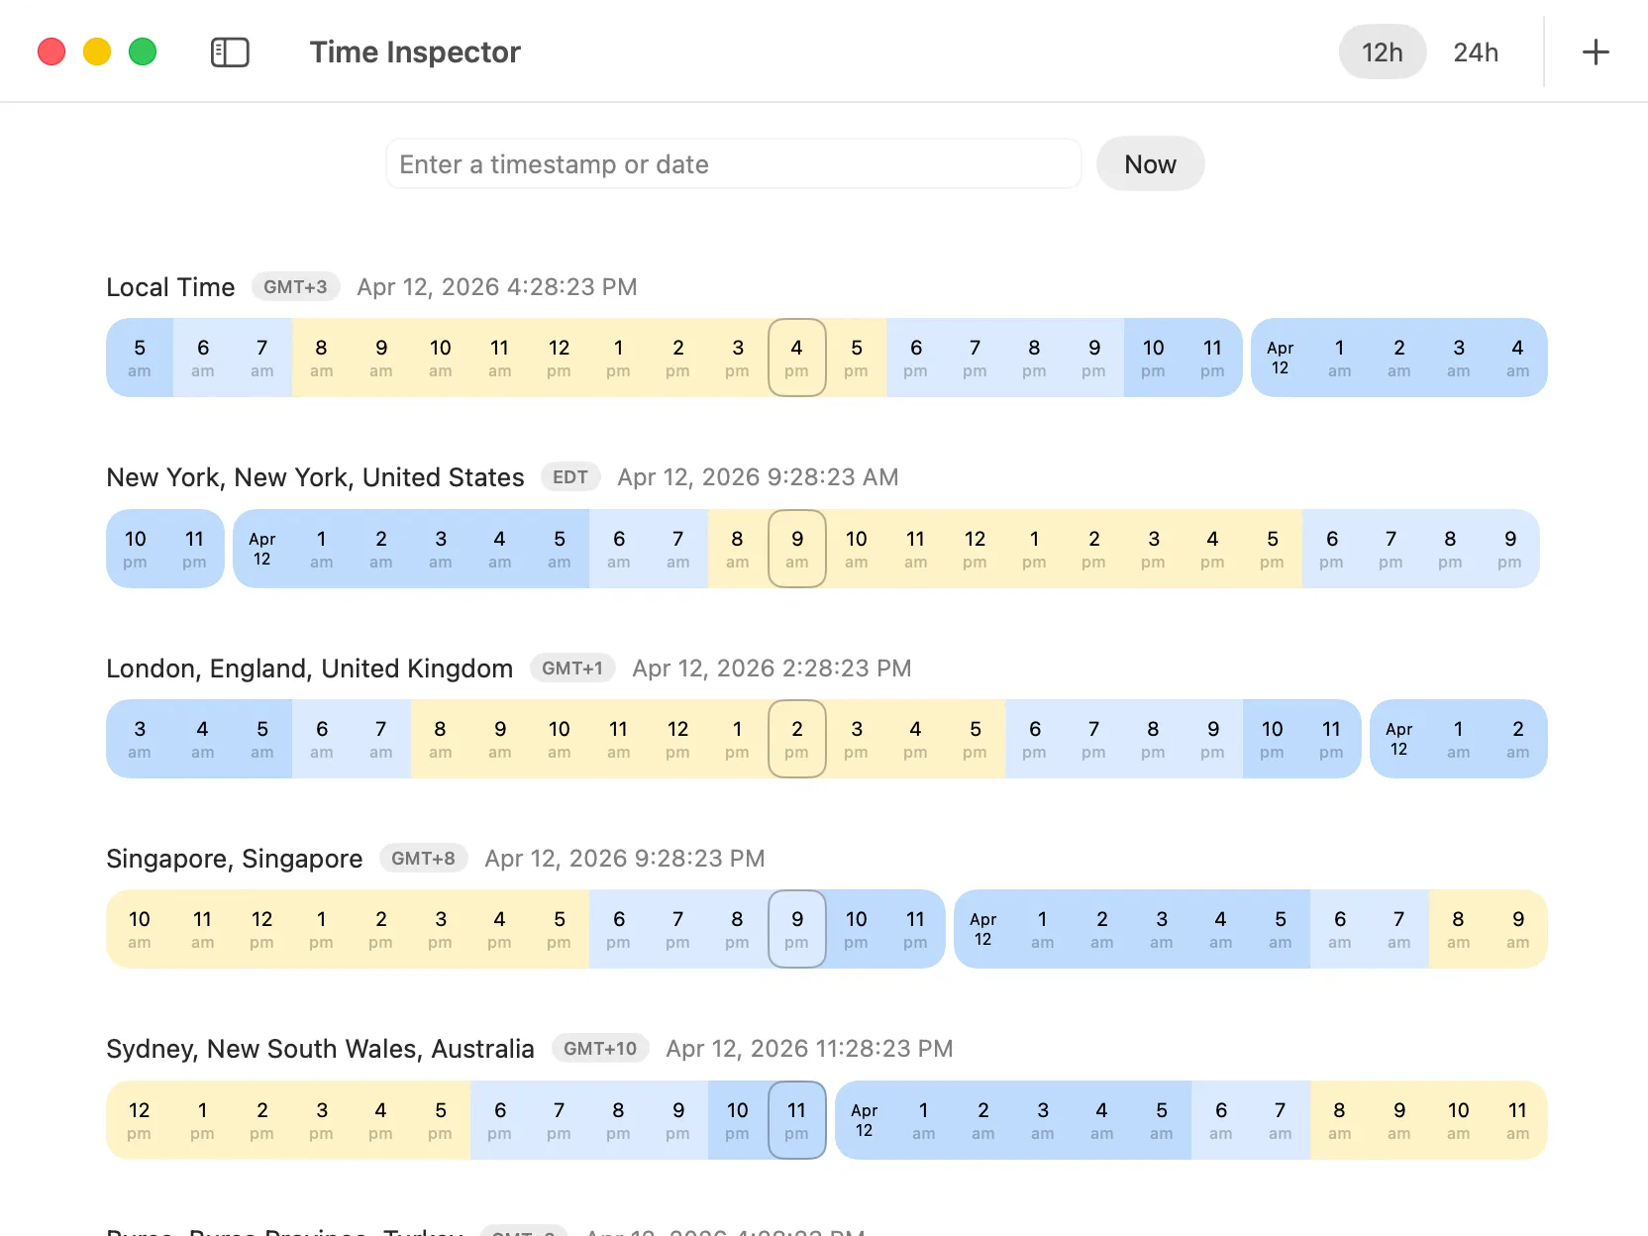Click the plus icon to add a timezone
Image resolution: width=1648 pixels, height=1236 pixels.
(1596, 52)
